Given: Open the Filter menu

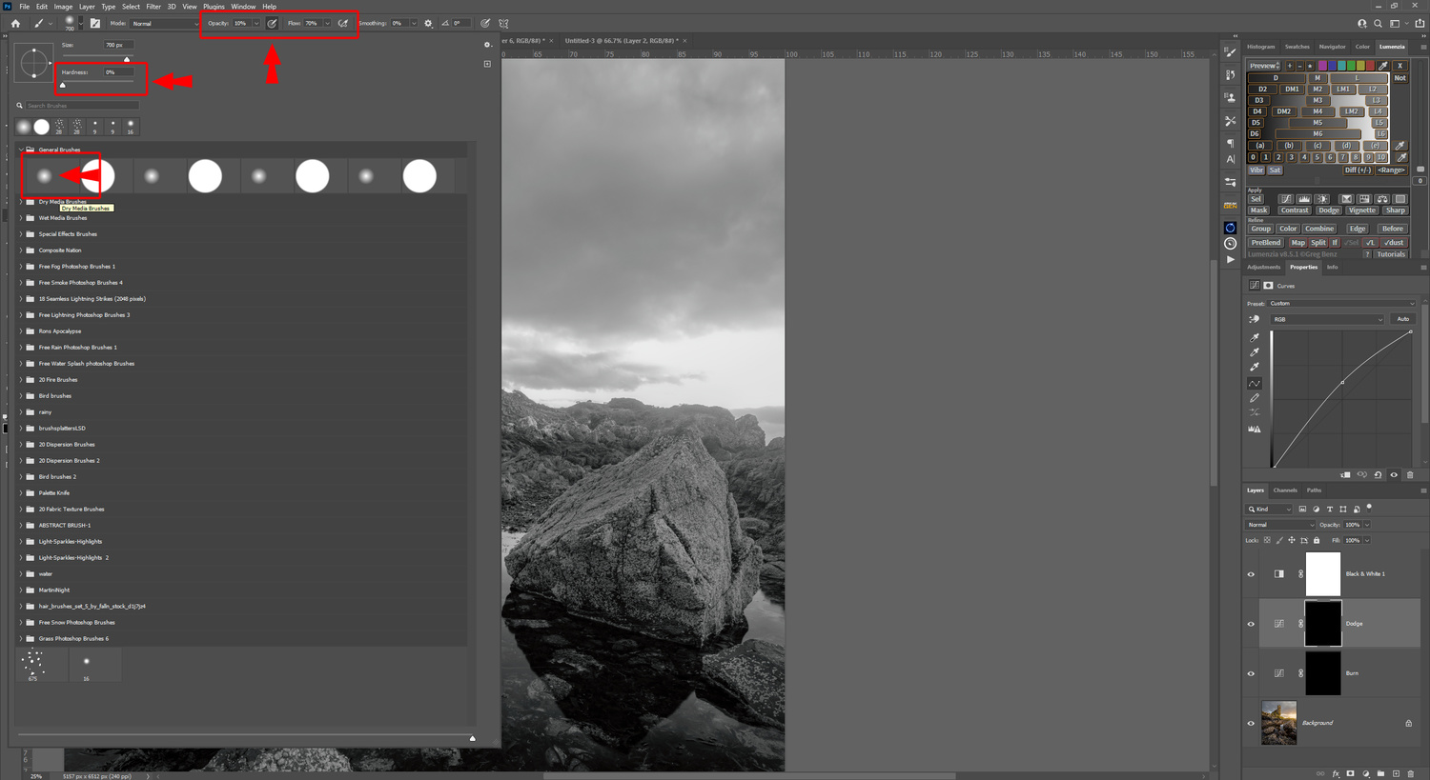Looking at the screenshot, I should (153, 7).
